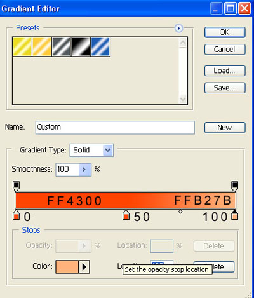Focus the Name field containing Custom
Screen dimensions: 254x298
point(115,127)
